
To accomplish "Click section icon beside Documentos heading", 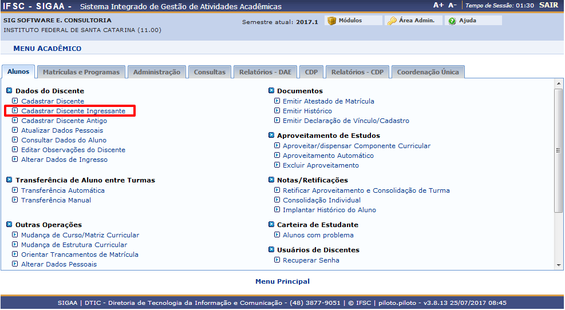I will (x=271, y=91).
